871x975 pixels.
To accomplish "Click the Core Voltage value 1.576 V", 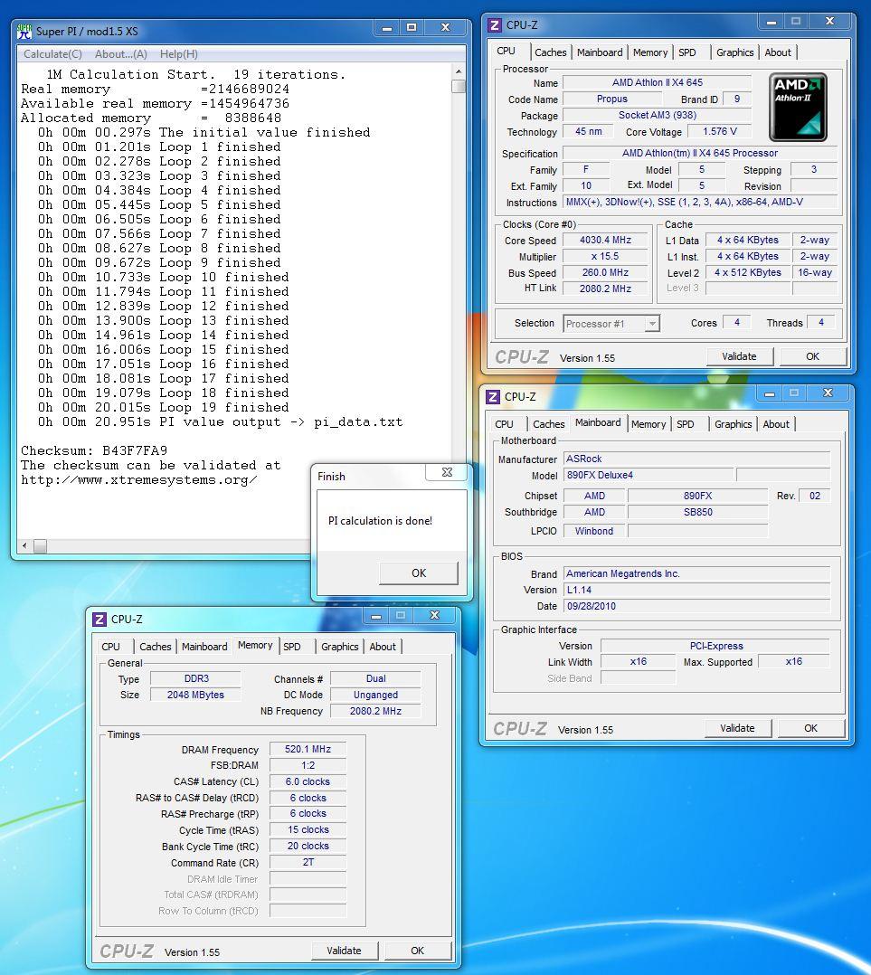I will [x=719, y=132].
